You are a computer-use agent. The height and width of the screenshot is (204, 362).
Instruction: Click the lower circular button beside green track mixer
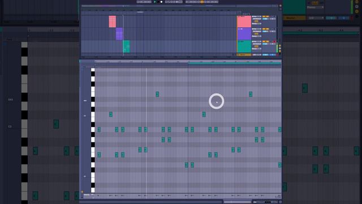pos(280,51)
